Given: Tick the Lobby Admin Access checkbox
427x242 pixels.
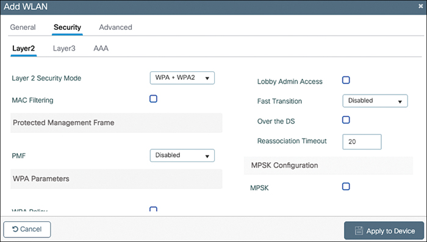Looking at the screenshot, I should (346, 80).
